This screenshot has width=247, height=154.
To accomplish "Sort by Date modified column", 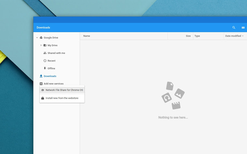I will point(233,36).
